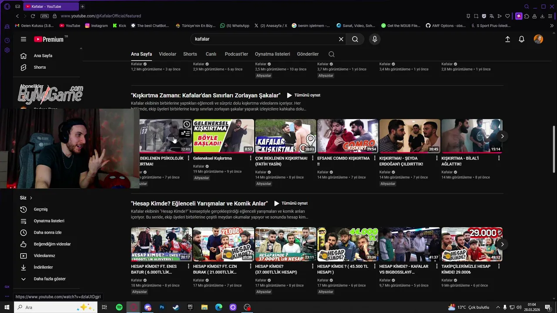Open the YouTube hamburger guide menu
This screenshot has width=557, height=313.
click(23, 39)
